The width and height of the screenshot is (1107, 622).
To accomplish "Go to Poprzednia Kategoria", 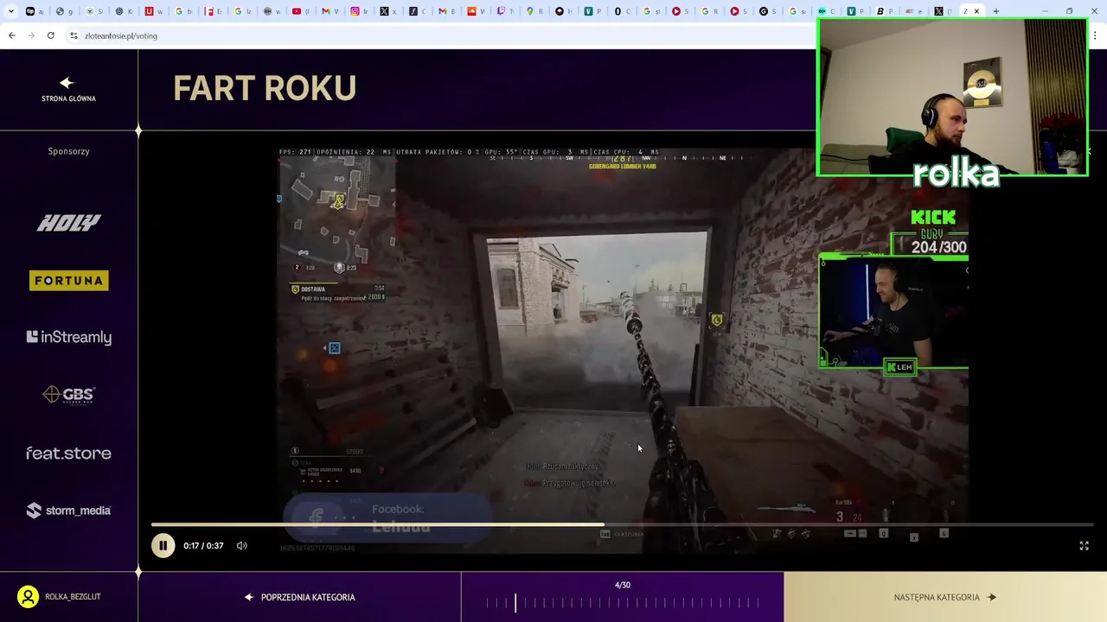I will [x=299, y=597].
